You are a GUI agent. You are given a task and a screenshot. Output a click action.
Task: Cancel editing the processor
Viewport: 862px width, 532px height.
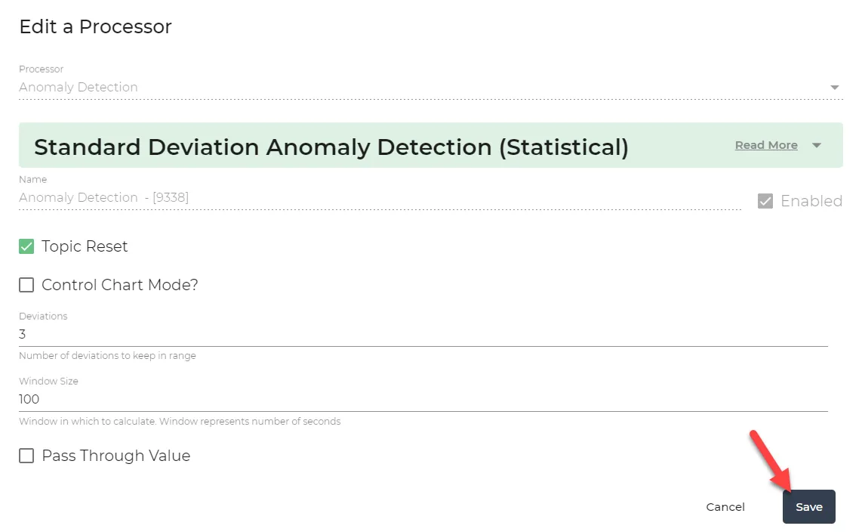[725, 507]
